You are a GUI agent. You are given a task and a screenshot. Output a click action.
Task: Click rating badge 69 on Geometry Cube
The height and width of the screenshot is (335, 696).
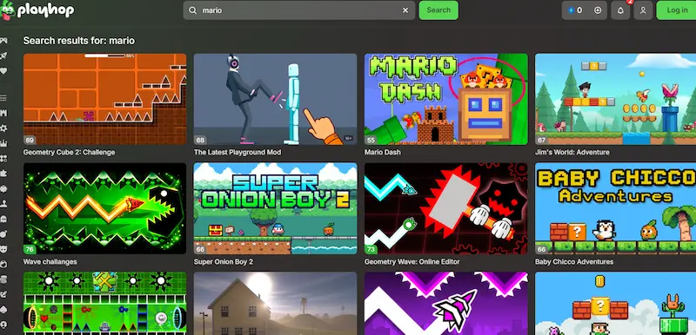(x=30, y=141)
